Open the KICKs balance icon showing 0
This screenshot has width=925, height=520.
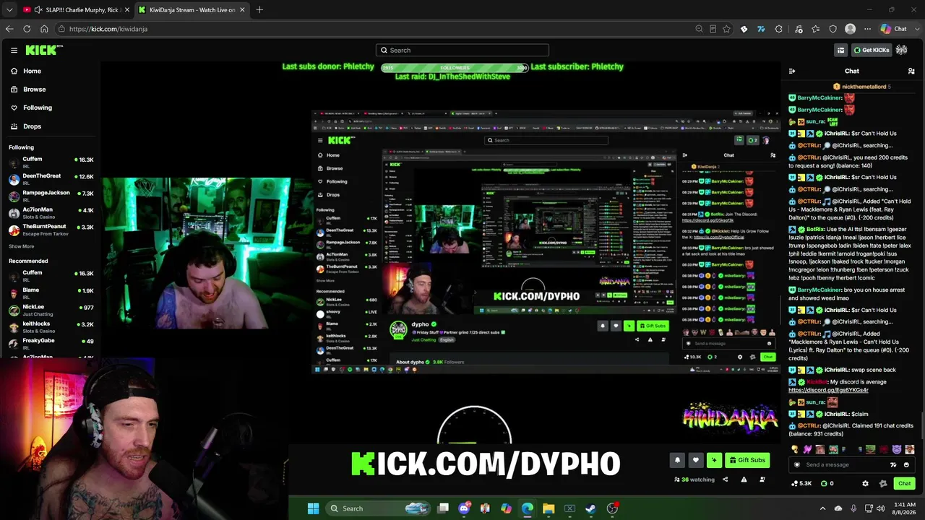click(827, 483)
